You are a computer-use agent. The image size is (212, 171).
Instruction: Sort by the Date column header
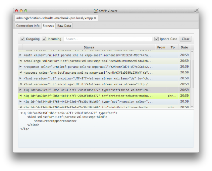click(x=184, y=47)
